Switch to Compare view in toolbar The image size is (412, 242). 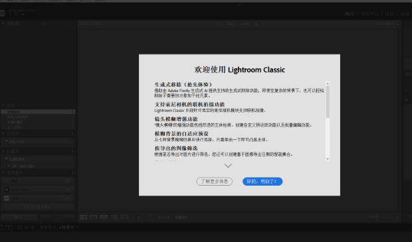click(x=104, y=217)
